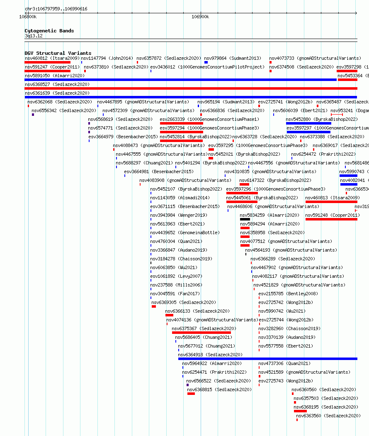Select esv2155785 (Bentley2008) label
369x436 pixels.
[x=288, y=294]
